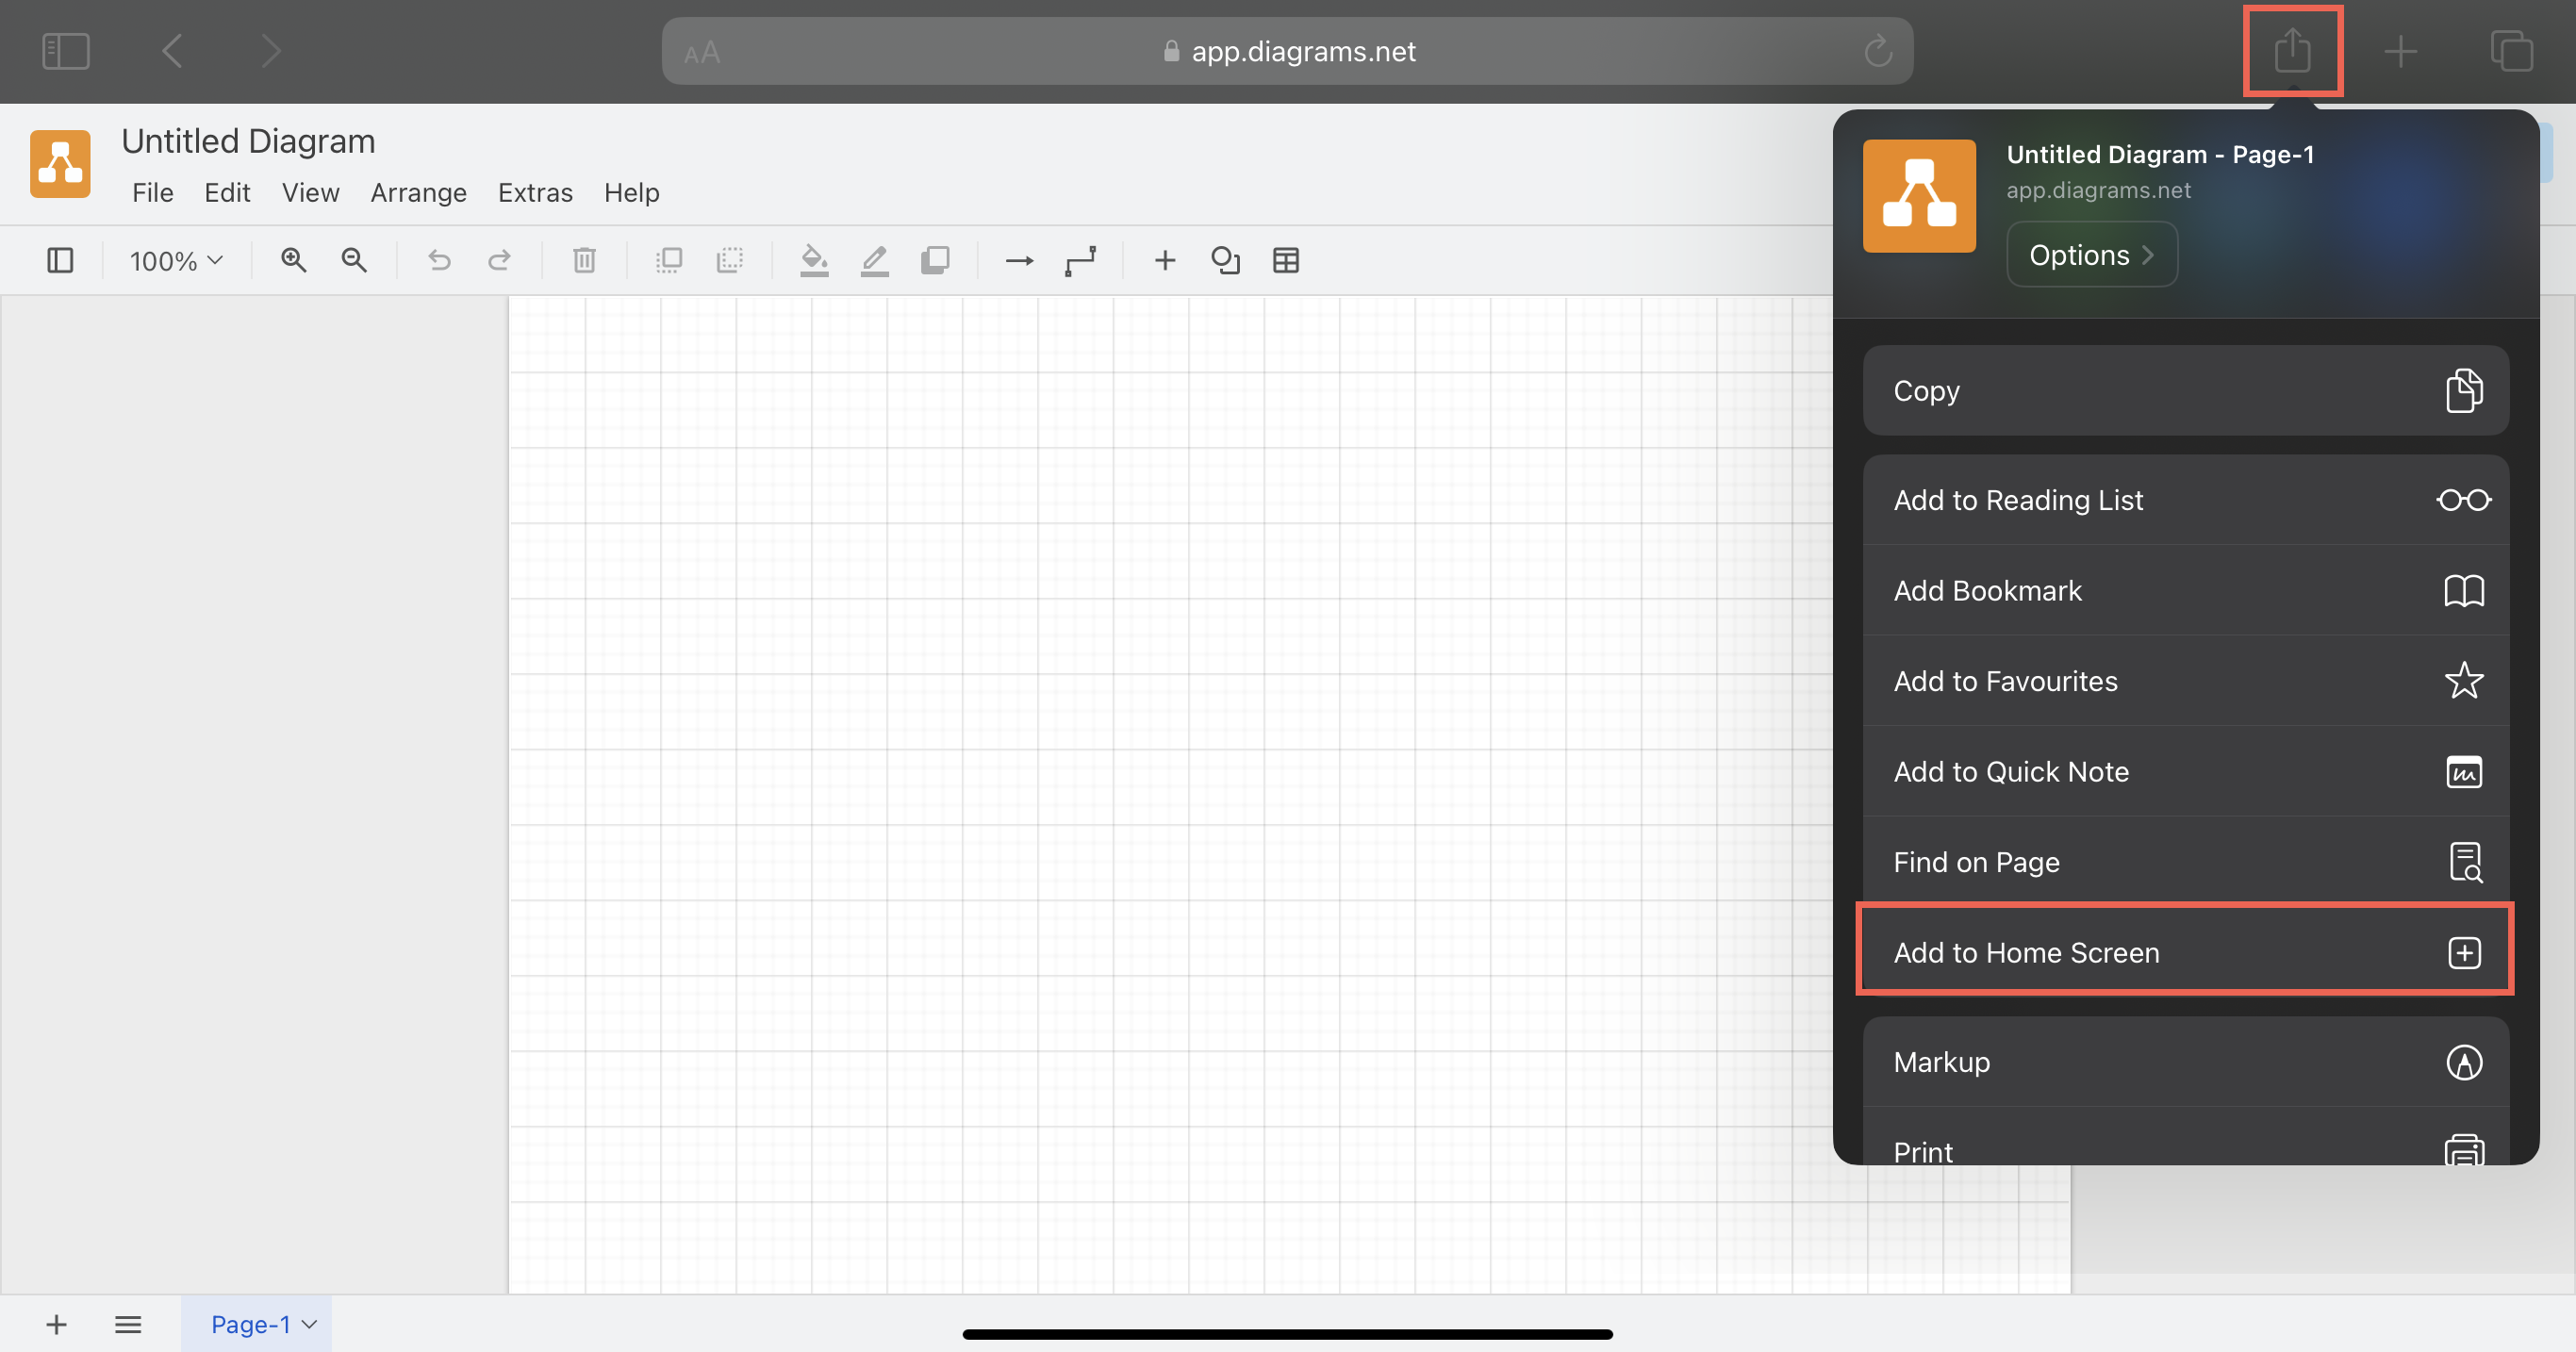Viewport: 2576px width, 1352px height.
Task: Select the Zoom Out tool
Action: pyautogui.click(x=353, y=260)
